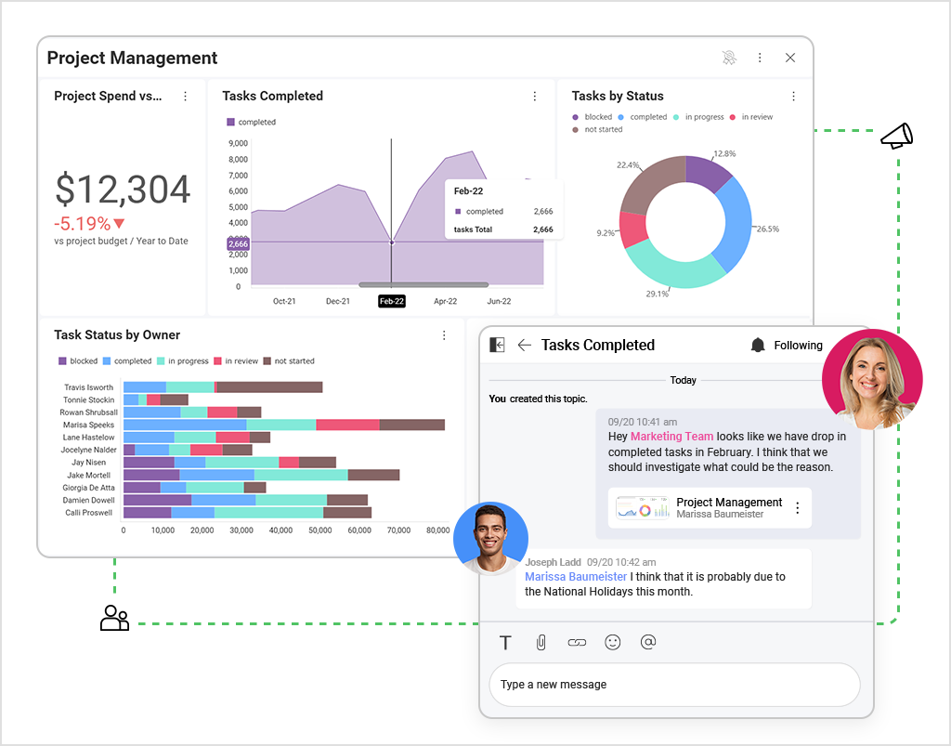Click the Marketing Team mention link

click(671, 436)
